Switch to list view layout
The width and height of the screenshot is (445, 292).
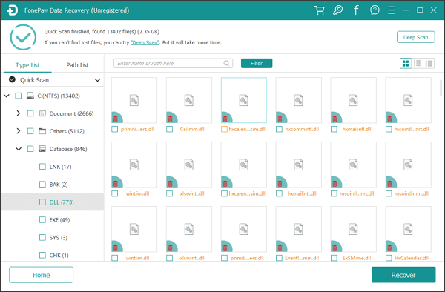[x=417, y=63]
